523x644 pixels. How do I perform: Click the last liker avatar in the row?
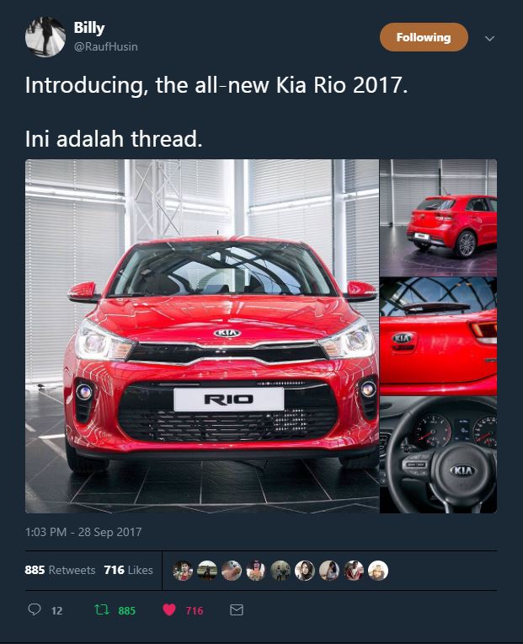(x=378, y=571)
